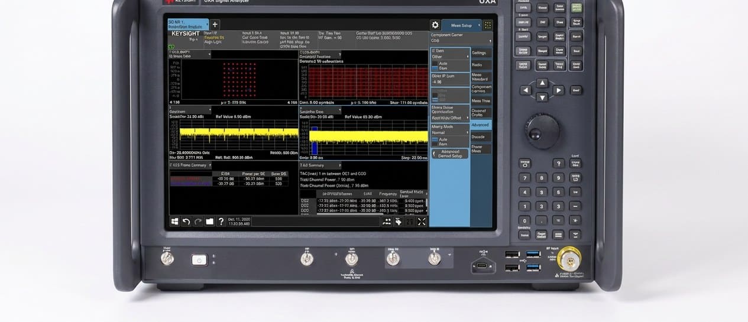Click the yellow spectrum trace in left window

[239, 134]
